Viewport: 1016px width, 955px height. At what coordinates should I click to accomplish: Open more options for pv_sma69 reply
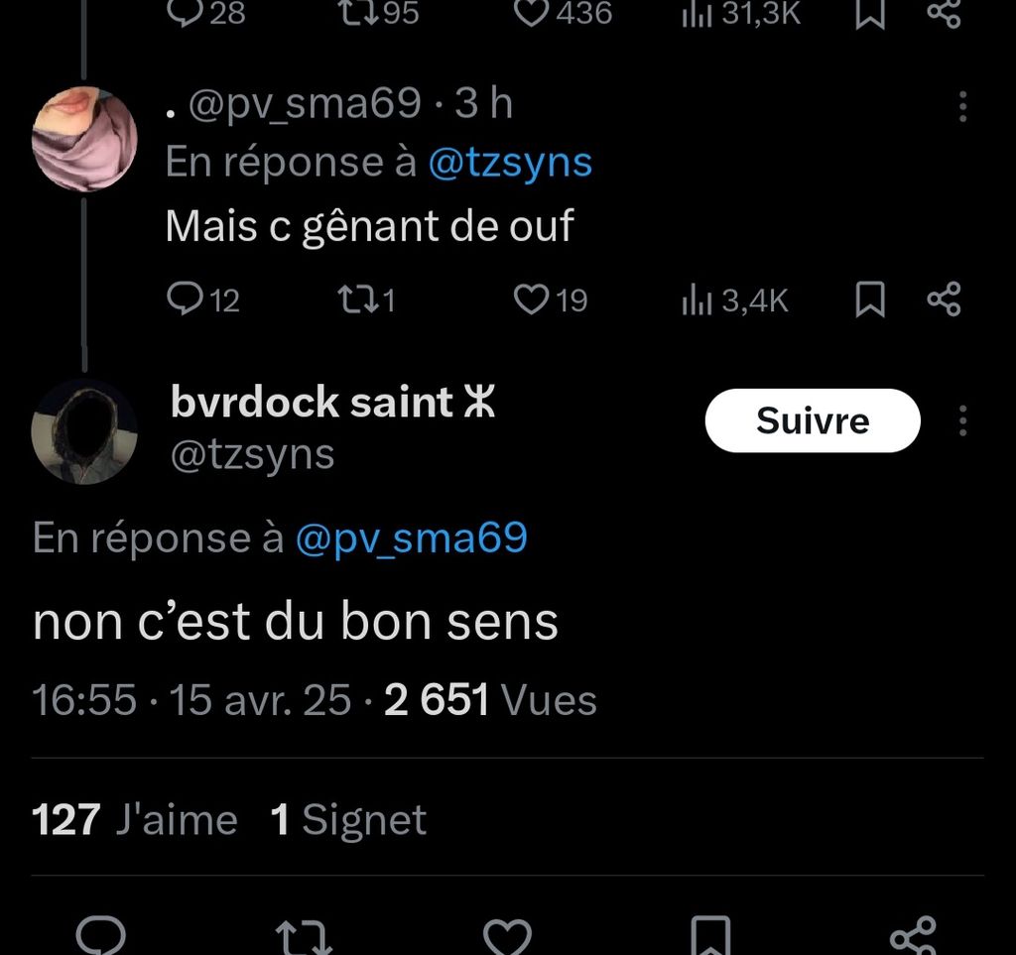tap(962, 106)
